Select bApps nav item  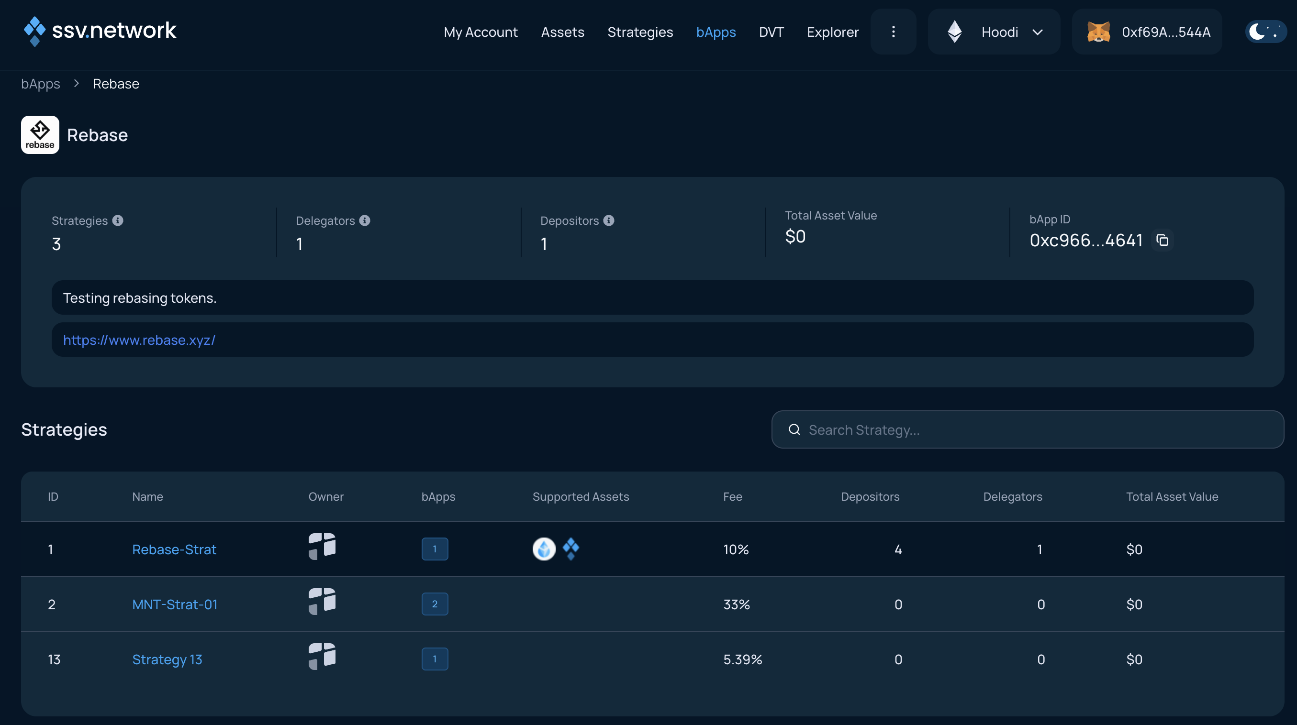[x=716, y=32]
